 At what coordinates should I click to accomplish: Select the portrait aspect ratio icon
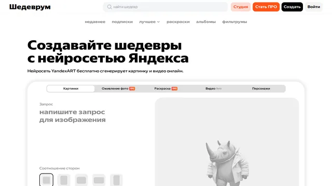(x=64, y=180)
